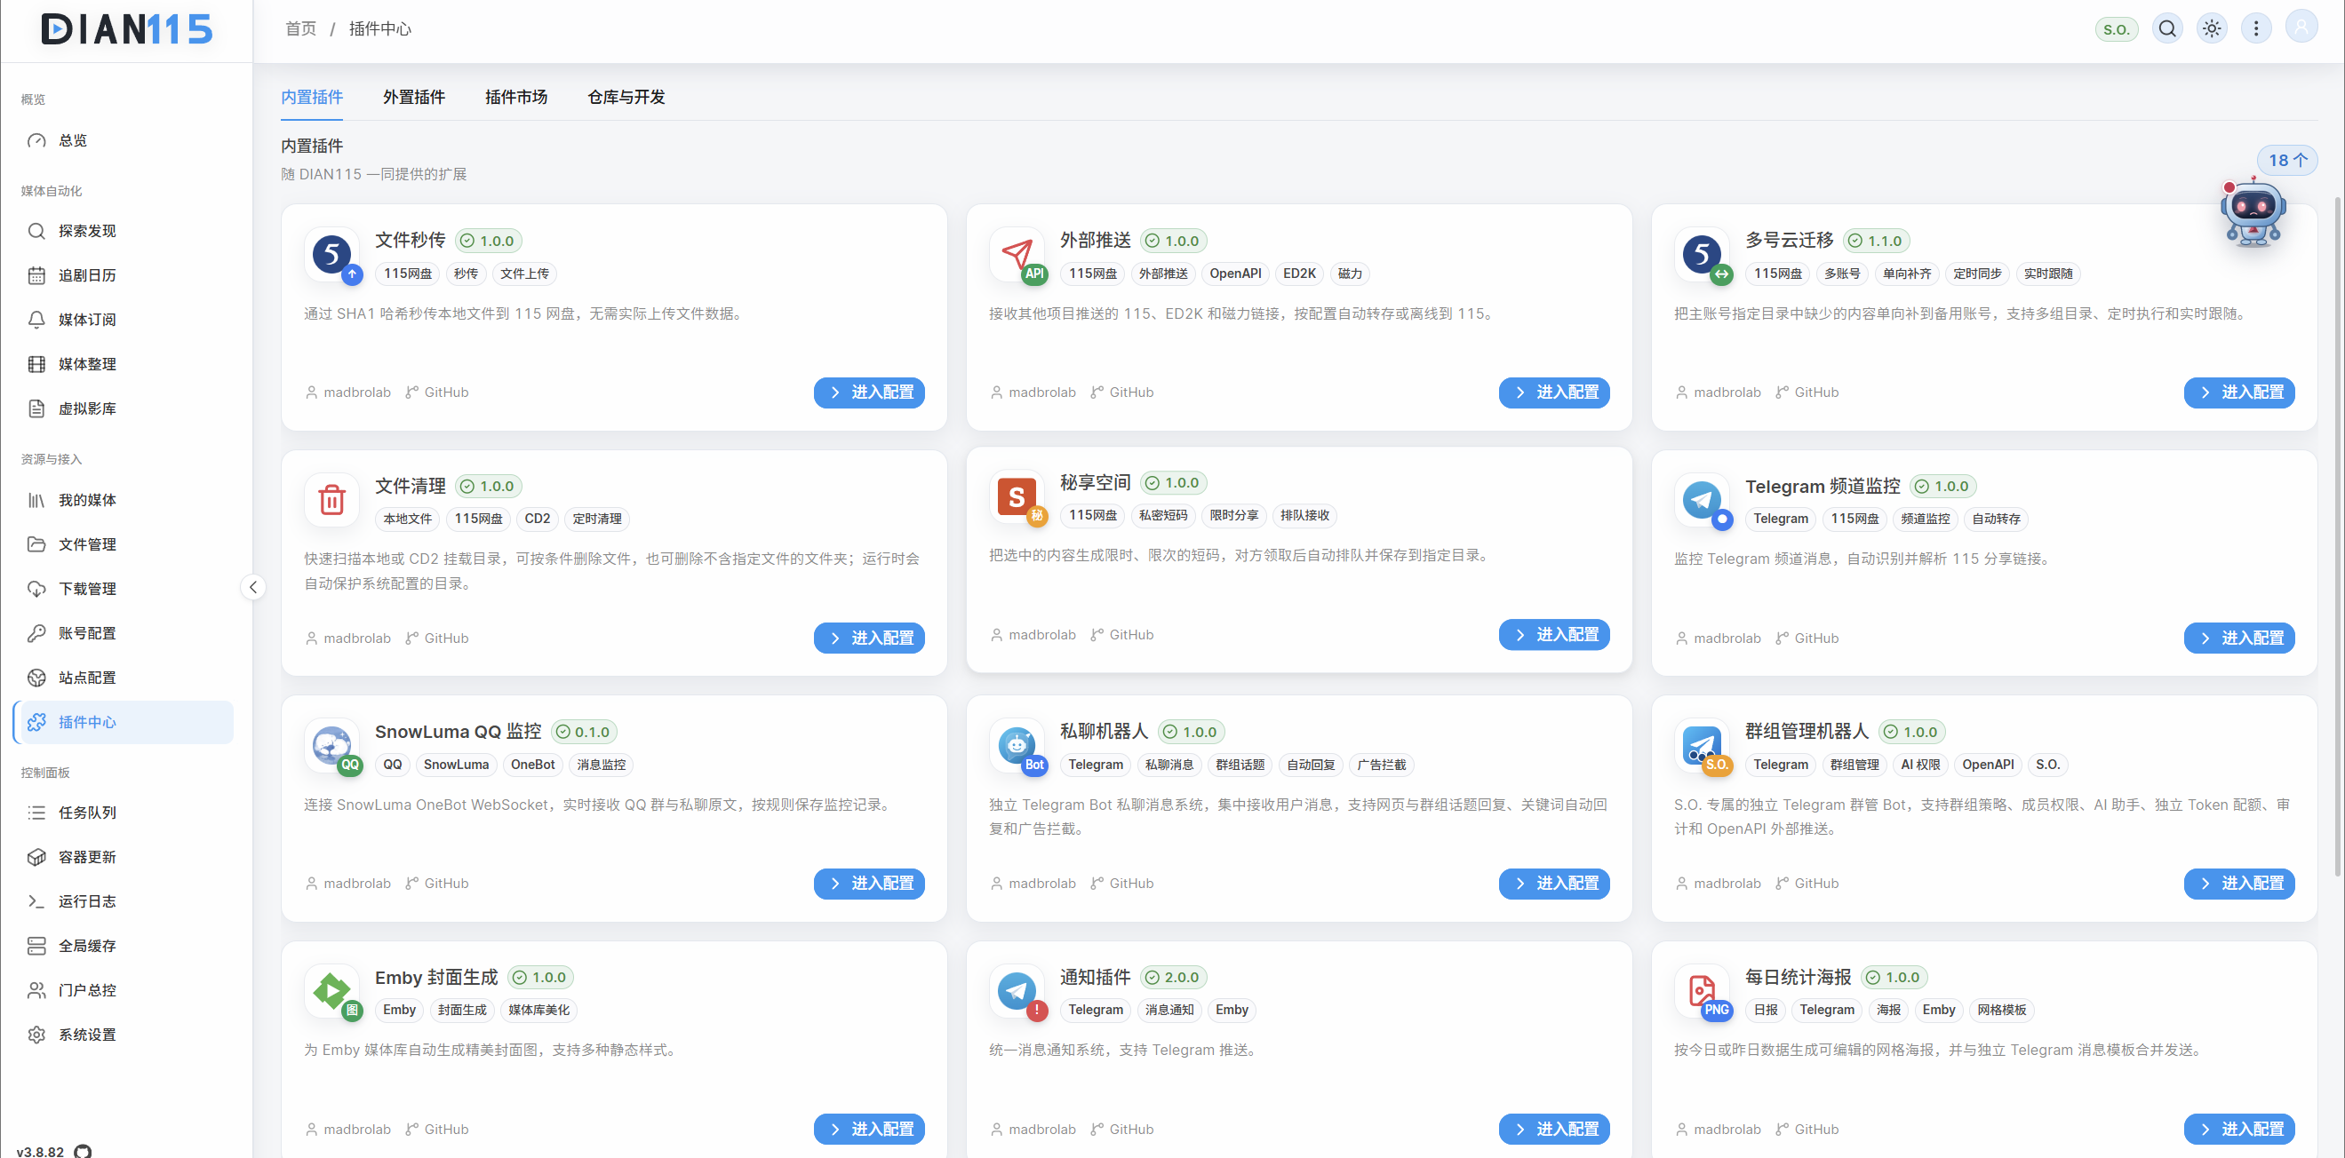Click the Telegram 频道监控 plugin icon
This screenshot has height=1158, width=2345.
point(1703,500)
